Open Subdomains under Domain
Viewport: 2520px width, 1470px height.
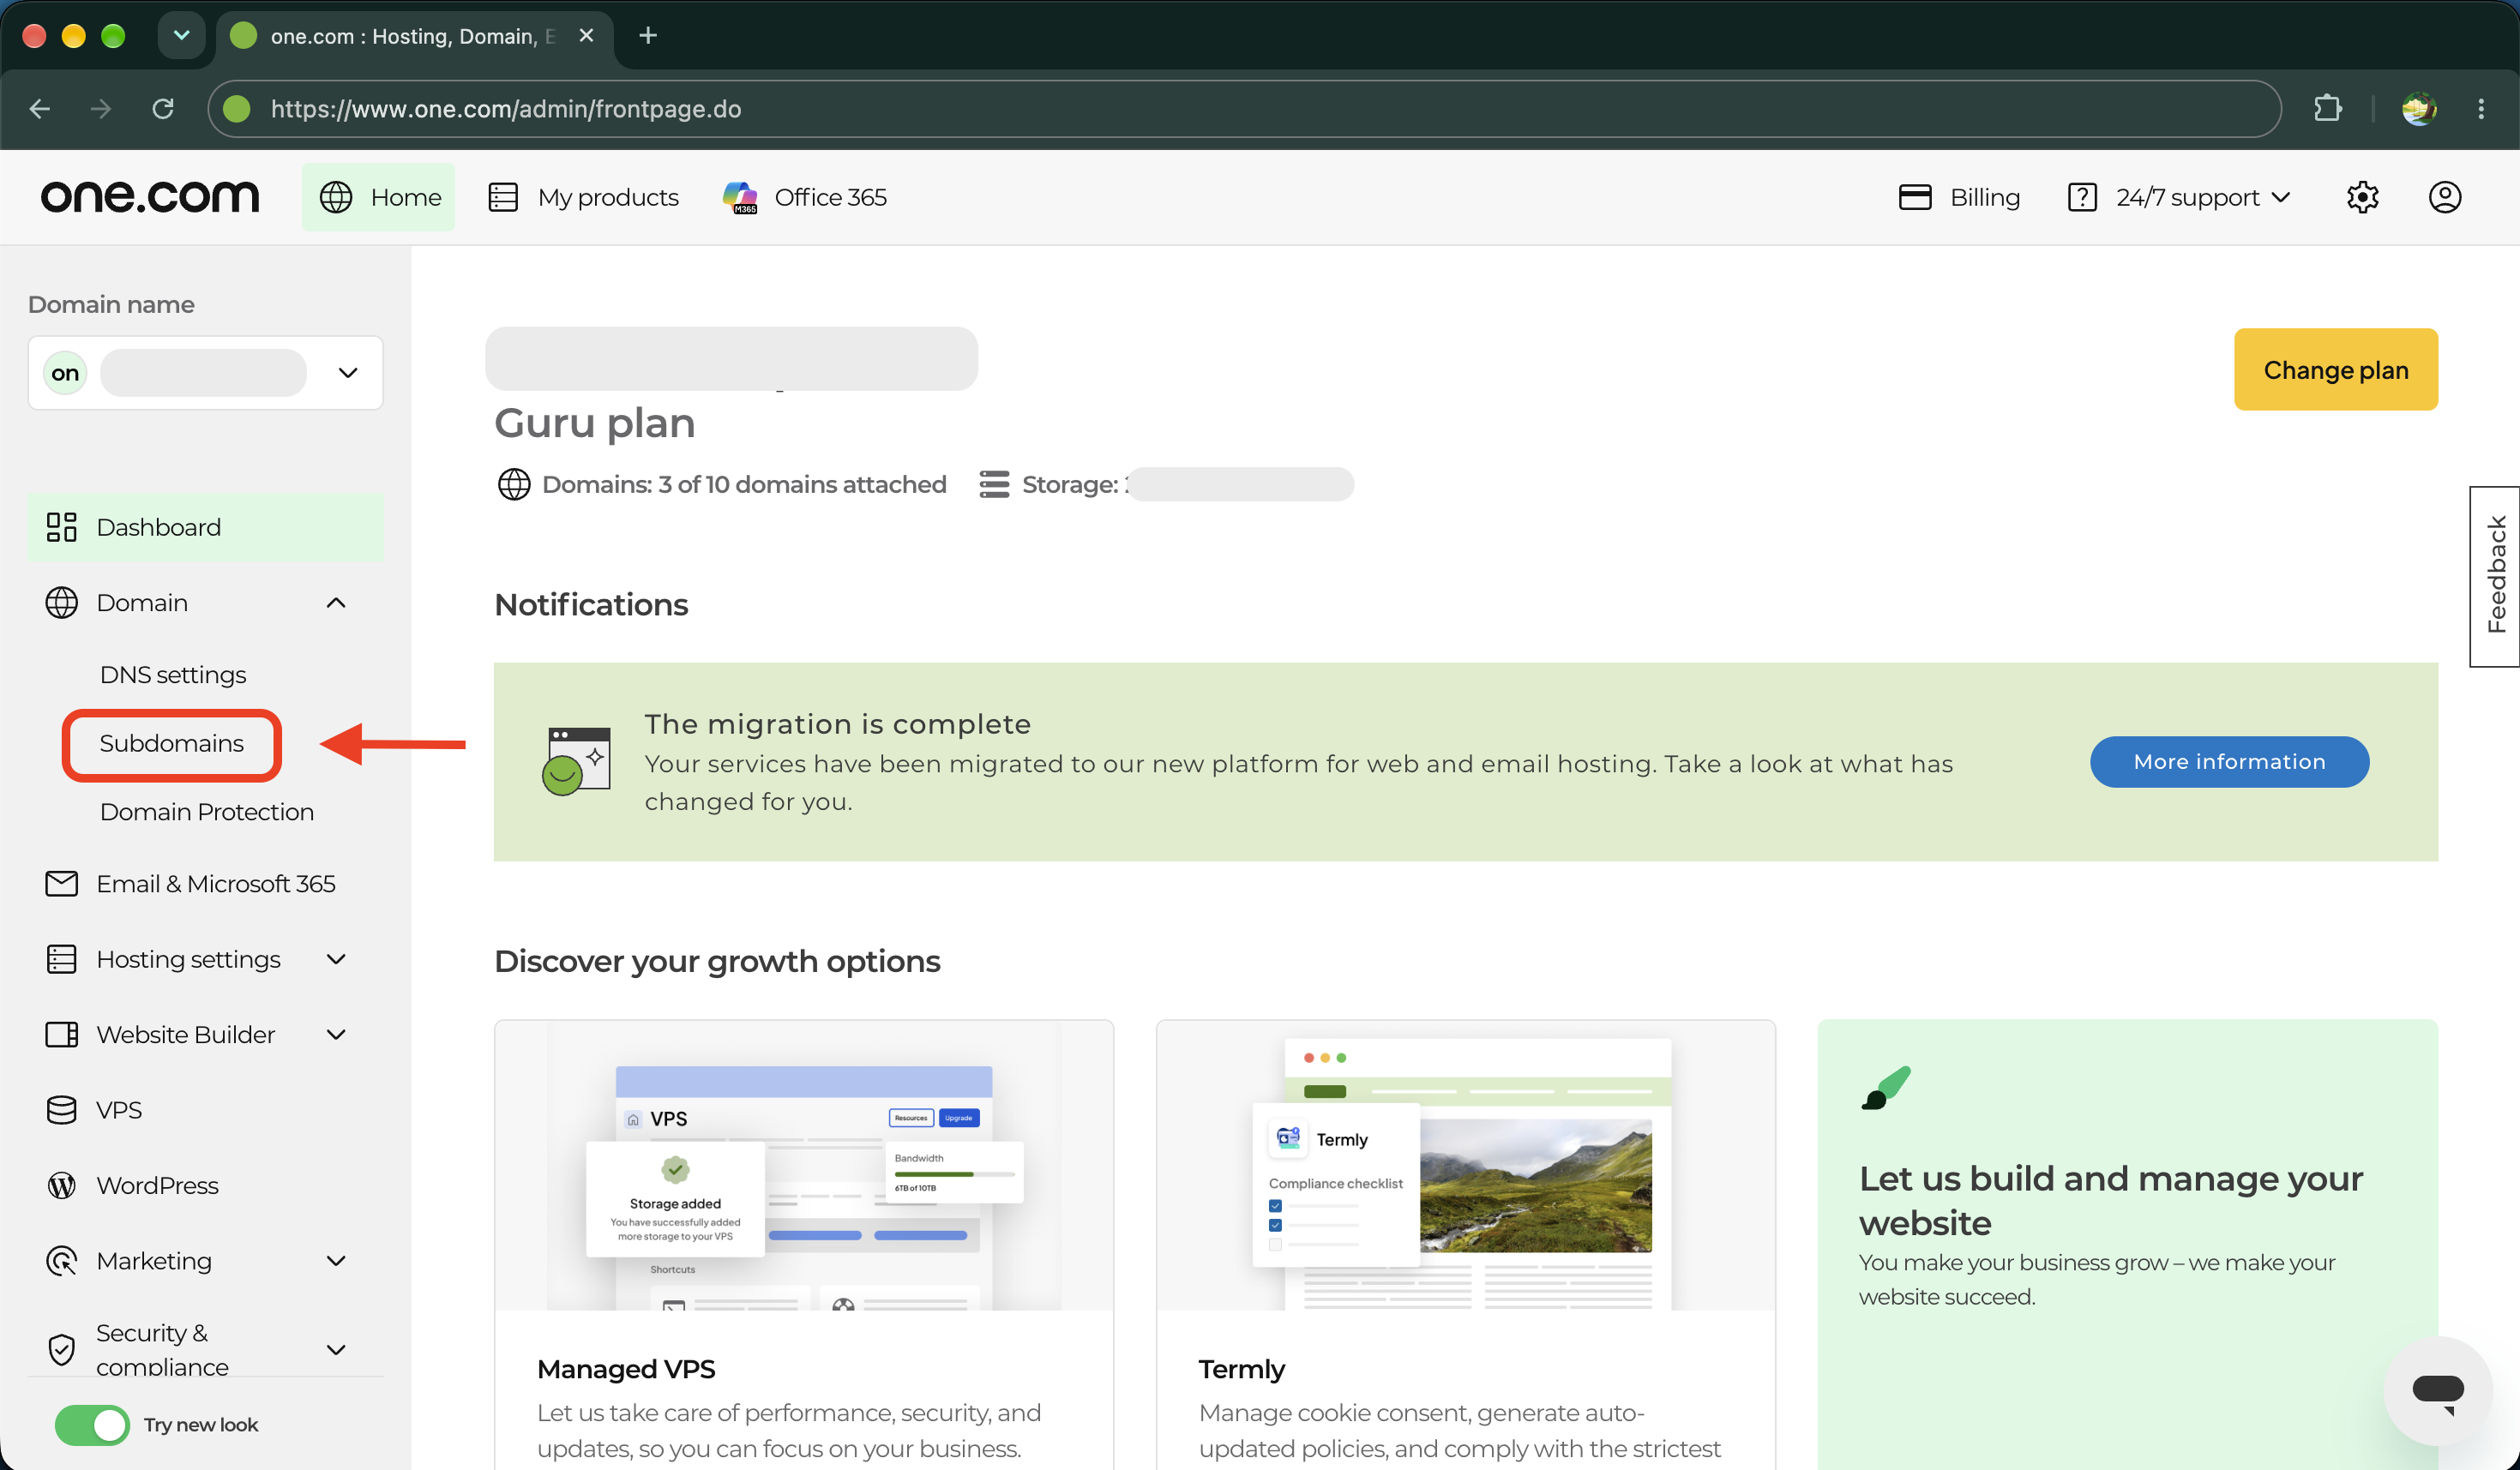coord(171,743)
